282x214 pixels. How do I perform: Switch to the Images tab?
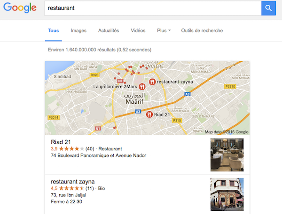click(78, 31)
